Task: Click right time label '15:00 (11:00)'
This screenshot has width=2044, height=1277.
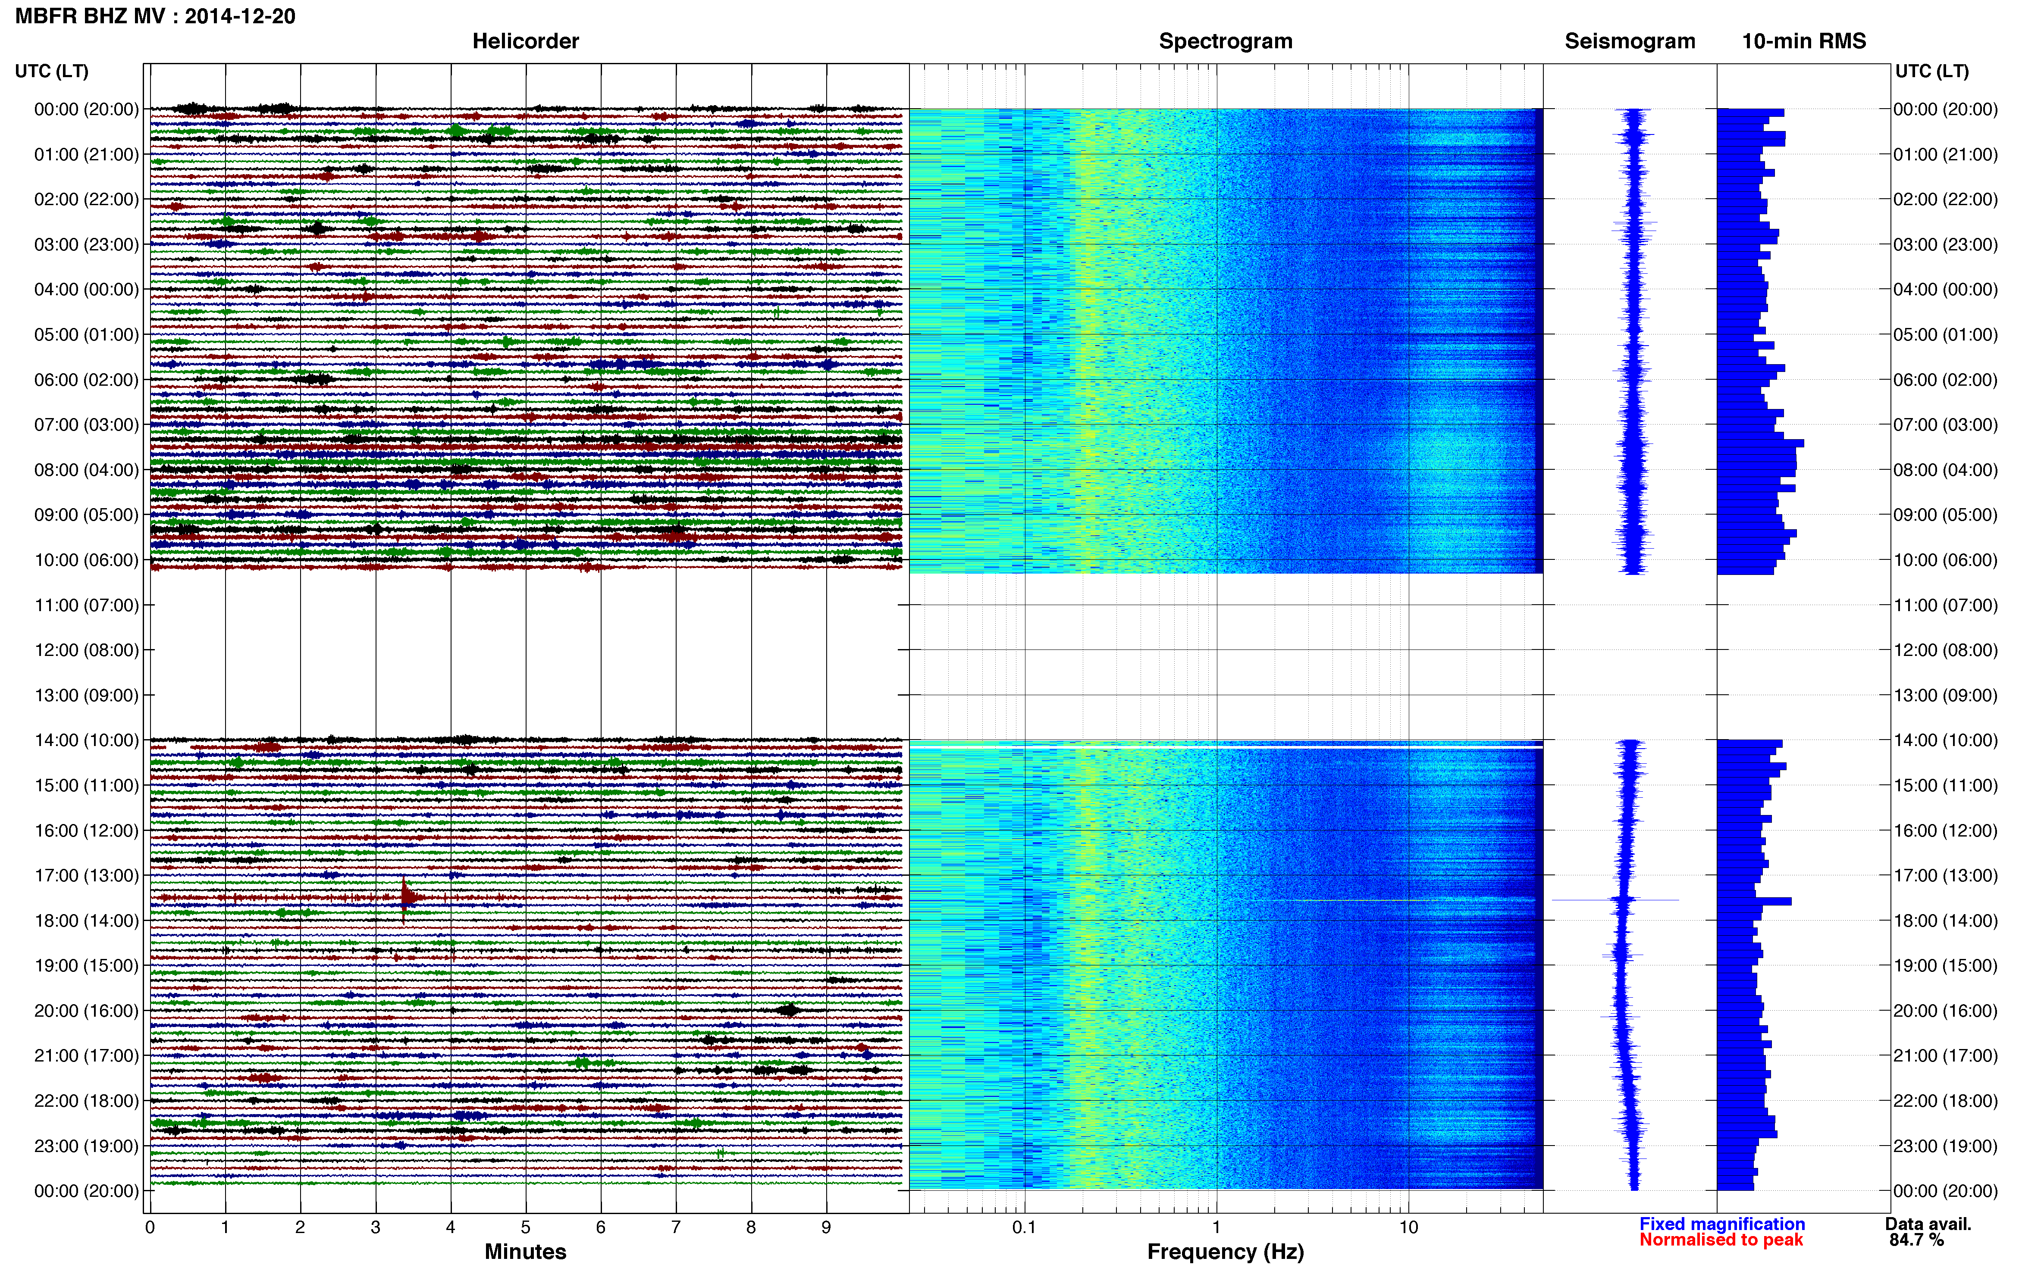Action: 1945,785
